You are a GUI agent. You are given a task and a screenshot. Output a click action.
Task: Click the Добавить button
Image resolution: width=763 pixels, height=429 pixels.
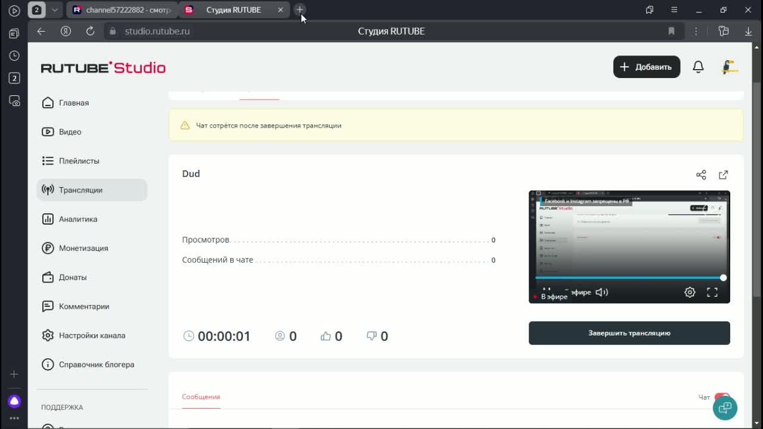646,67
